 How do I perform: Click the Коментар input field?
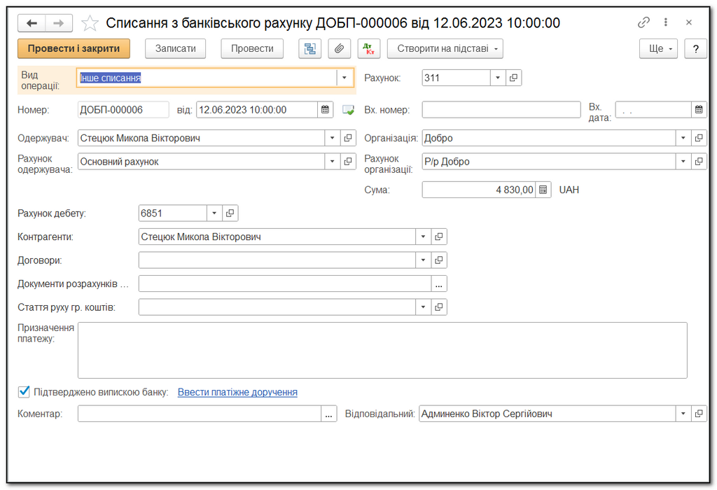[200, 414]
